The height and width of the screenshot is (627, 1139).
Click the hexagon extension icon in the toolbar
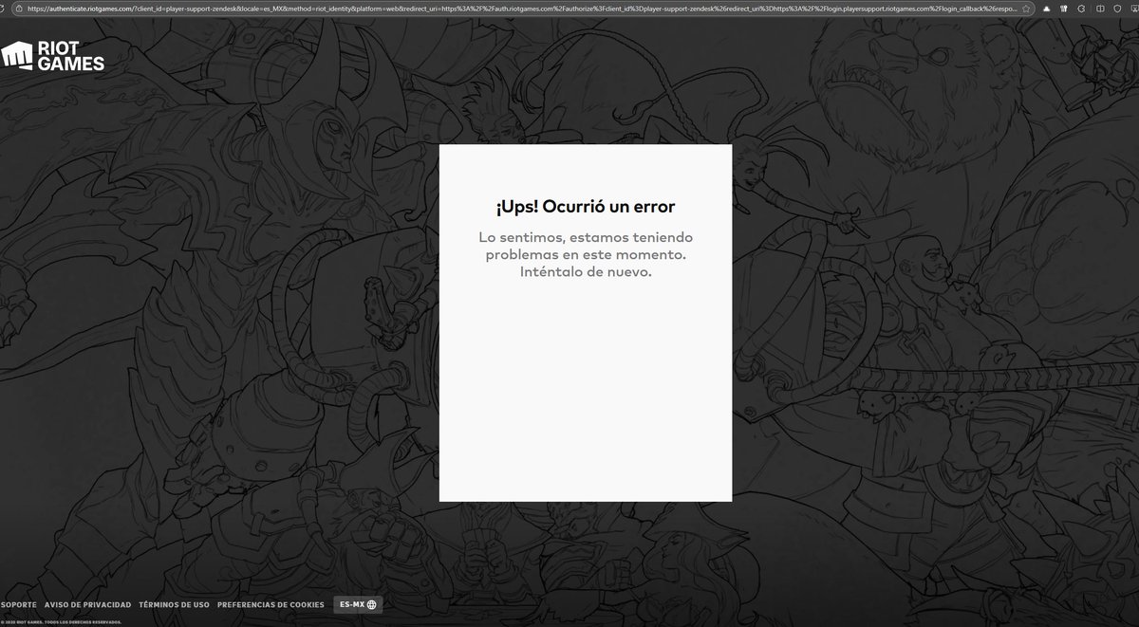1080,9
